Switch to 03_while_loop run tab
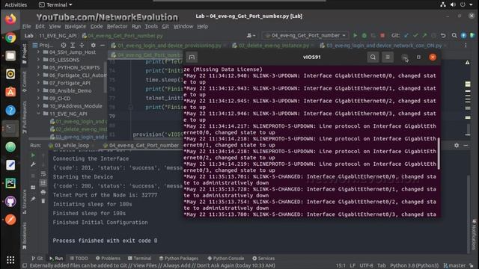479x269 pixels. (x=70, y=146)
